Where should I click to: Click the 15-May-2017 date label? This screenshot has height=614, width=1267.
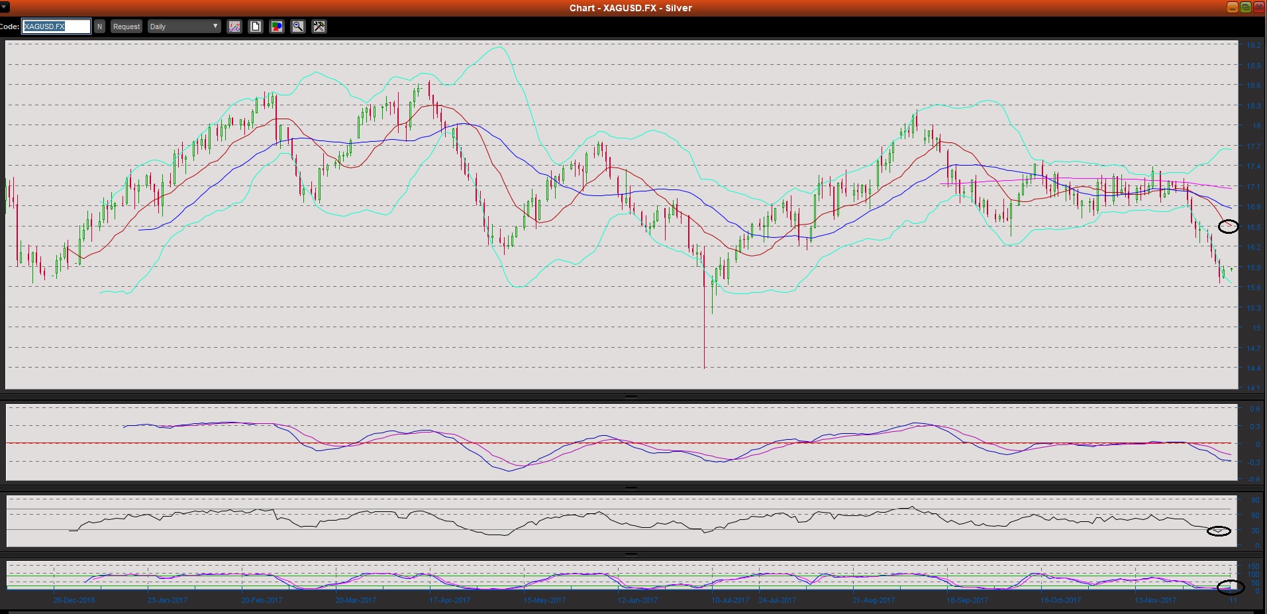(544, 600)
